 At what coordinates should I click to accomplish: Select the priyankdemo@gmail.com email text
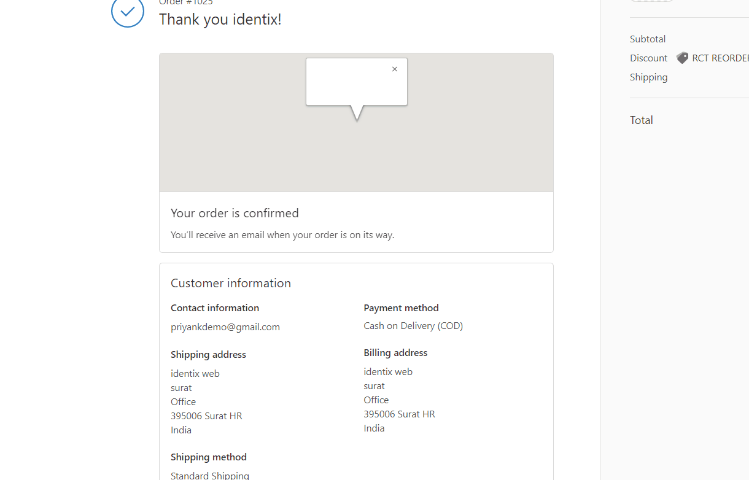[225, 327]
